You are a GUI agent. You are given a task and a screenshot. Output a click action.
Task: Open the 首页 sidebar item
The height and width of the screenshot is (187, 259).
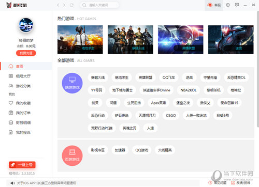pyautogui.click(x=26, y=66)
